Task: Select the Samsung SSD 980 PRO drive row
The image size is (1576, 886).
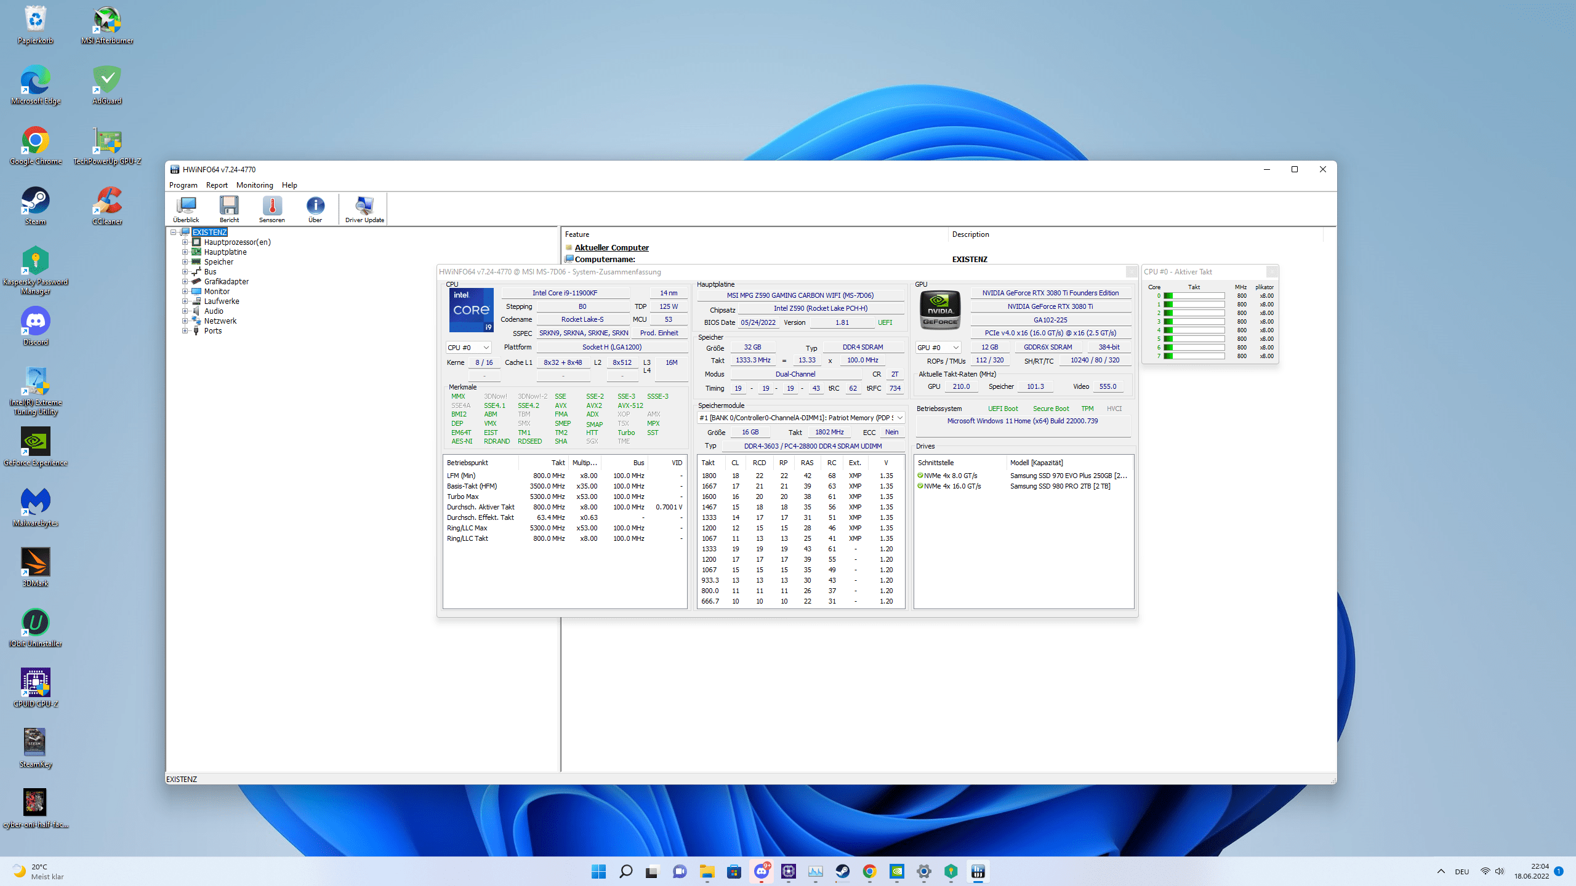Action: tap(1023, 486)
